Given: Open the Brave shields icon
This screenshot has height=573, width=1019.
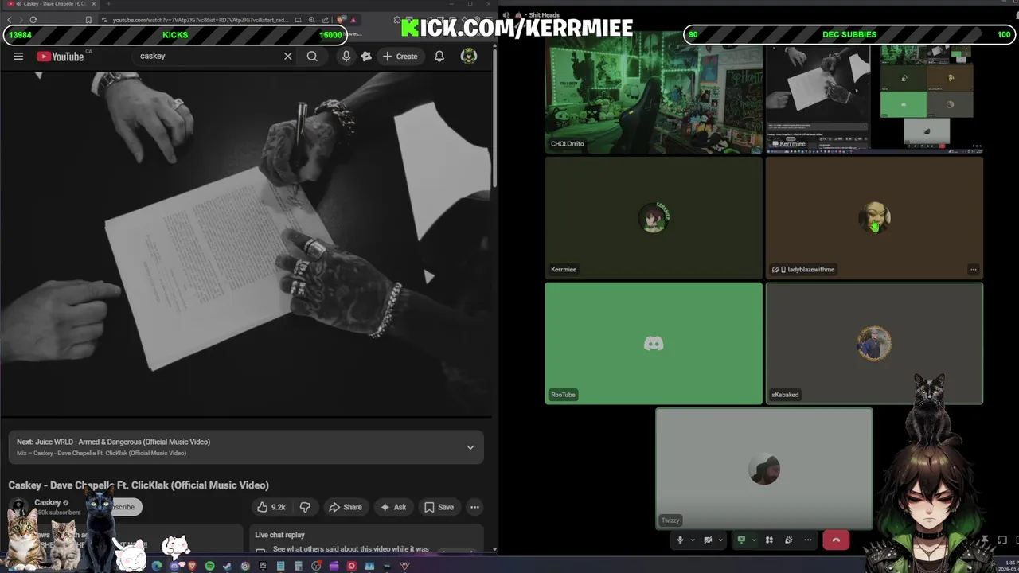Looking at the screenshot, I should click(x=341, y=20).
